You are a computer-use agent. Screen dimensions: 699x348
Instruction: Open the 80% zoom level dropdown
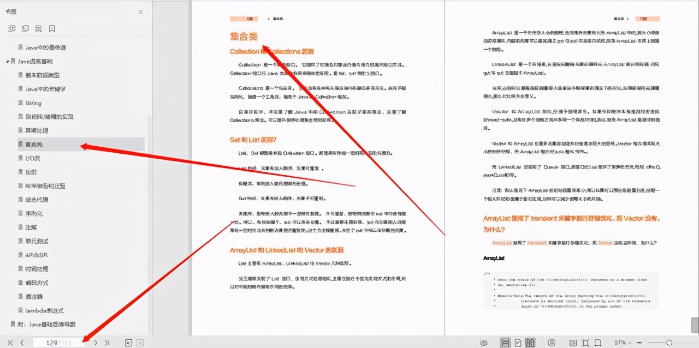point(623,343)
